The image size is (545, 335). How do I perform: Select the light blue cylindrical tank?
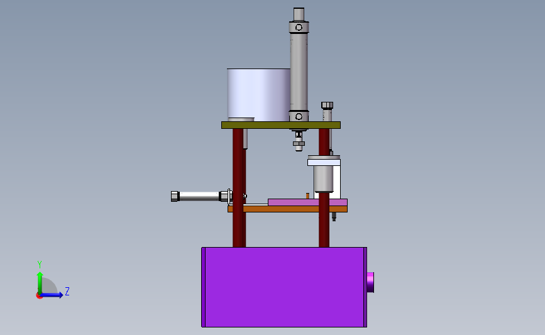[x=258, y=94]
